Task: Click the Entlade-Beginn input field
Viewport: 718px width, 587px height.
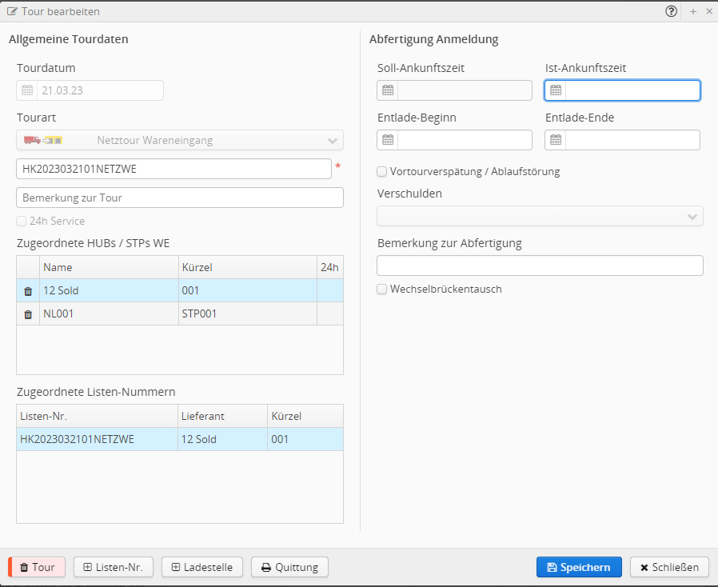Action: [465, 140]
